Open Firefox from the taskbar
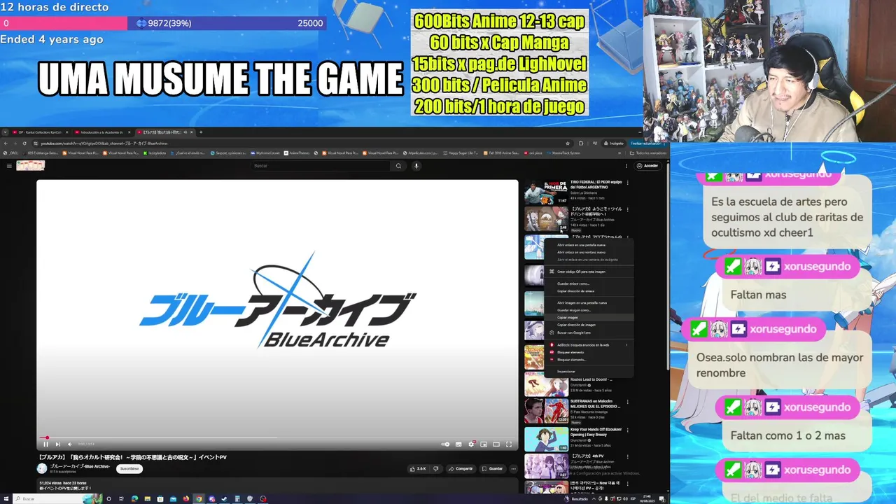Screen dimensions: 896x504 (185, 499)
